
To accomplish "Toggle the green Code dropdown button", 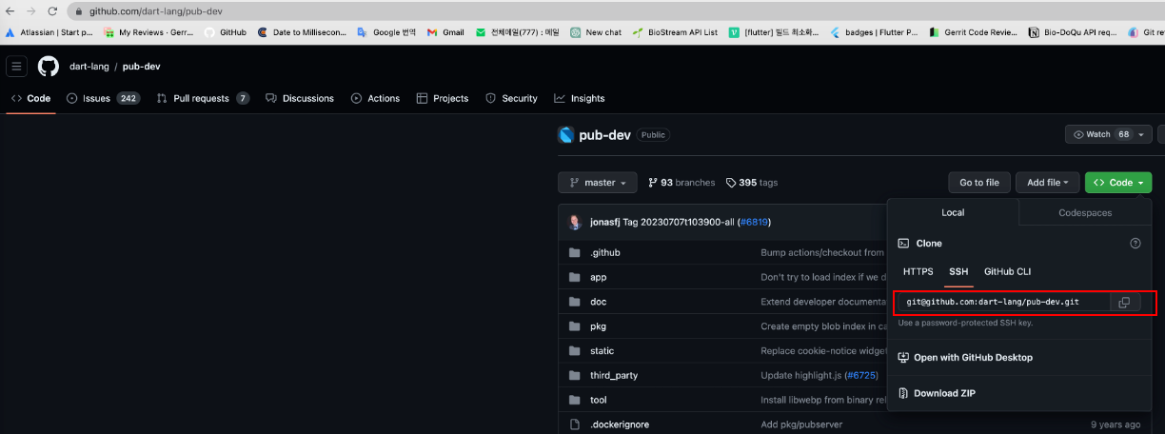I will 1118,183.
